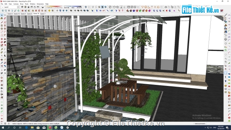Pick the Polygon tool

tap(5, 29)
